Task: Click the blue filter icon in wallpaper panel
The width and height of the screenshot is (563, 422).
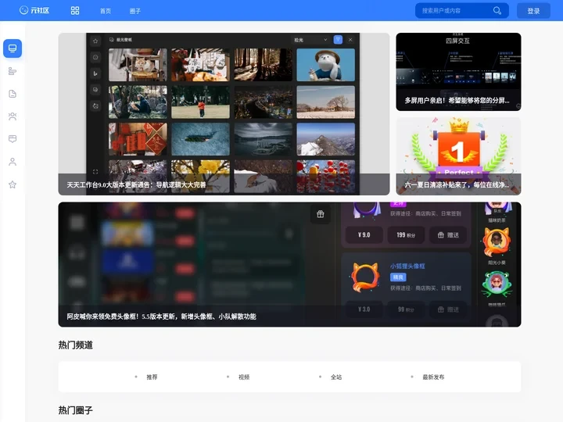Action: tap(338, 40)
